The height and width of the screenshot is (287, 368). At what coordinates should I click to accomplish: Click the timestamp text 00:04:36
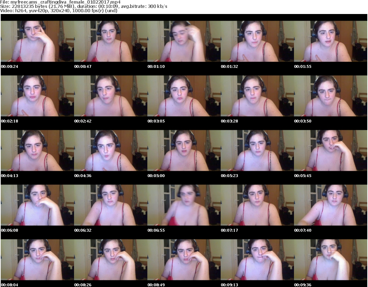[83, 176]
